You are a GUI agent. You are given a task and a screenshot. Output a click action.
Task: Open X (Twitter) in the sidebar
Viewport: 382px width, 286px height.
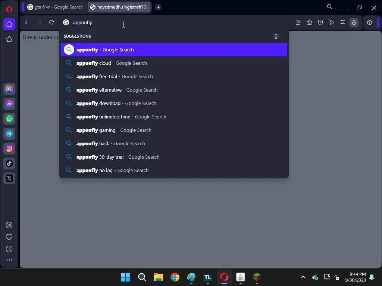[9, 178]
